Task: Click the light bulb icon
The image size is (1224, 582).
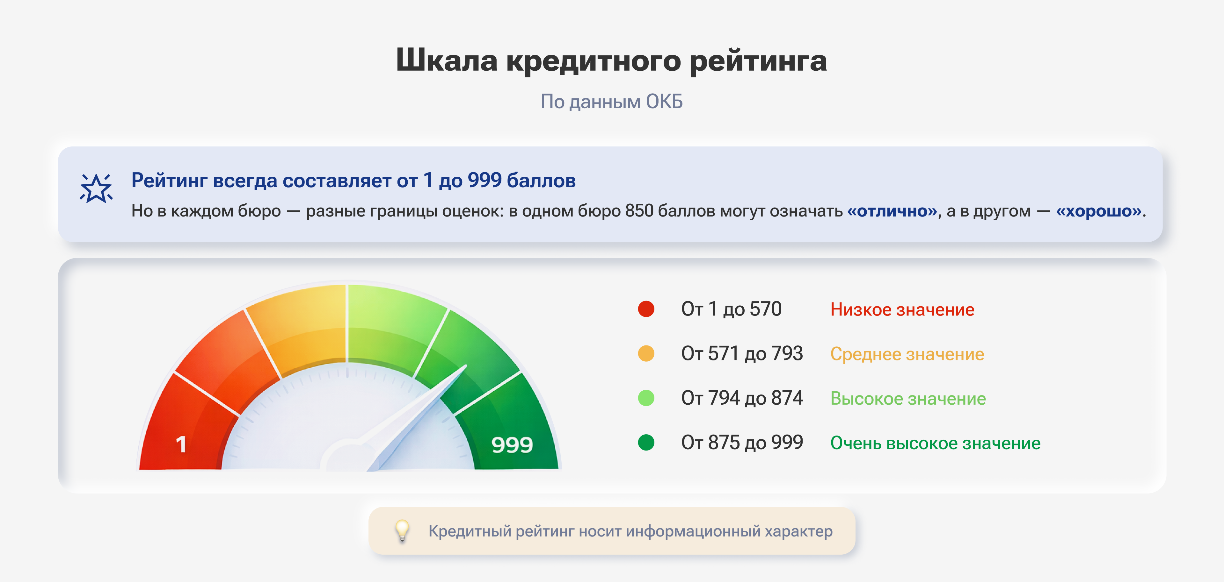Action: click(402, 530)
